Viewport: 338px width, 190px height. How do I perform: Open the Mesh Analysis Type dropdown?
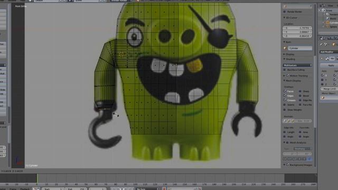(x=303, y=149)
